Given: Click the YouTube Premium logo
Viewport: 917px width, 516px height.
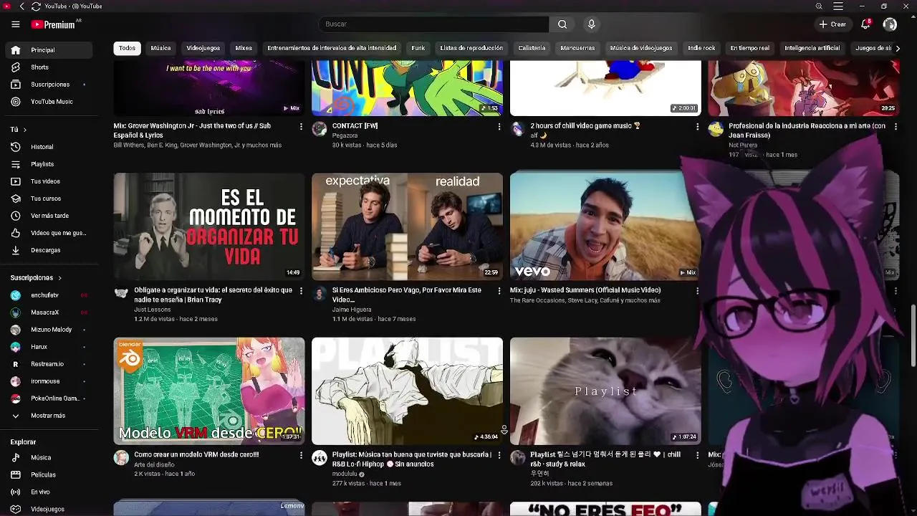Looking at the screenshot, I should point(54,24).
